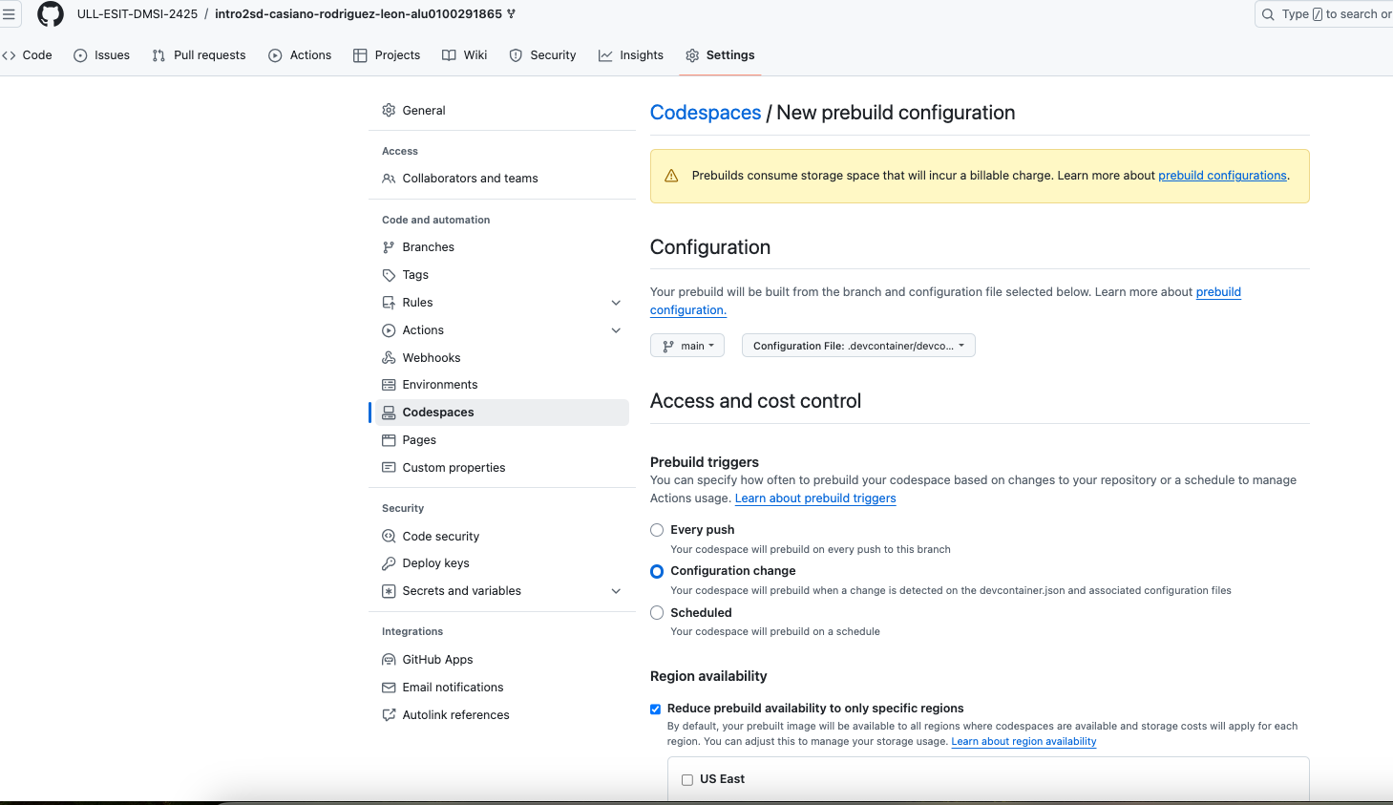Follow prebuild configuration link under Configuration
Viewport: 1393px width, 805px height.
1218,292
